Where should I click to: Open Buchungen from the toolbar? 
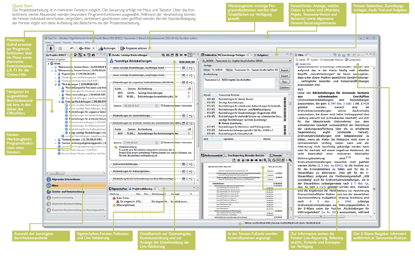(x=107, y=48)
